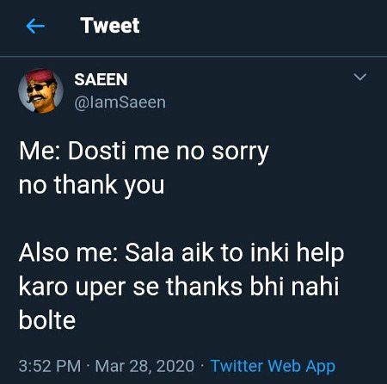Open SAEEN's profile picture
Image resolution: width=387 pixels, height=384 pixels.
tap(40, 91)
